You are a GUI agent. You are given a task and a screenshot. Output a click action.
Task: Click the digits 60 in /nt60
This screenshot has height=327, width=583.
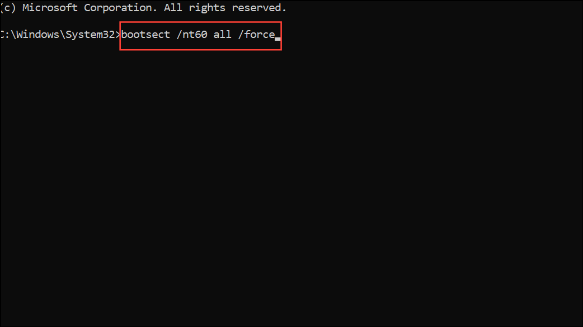point(201,35)
